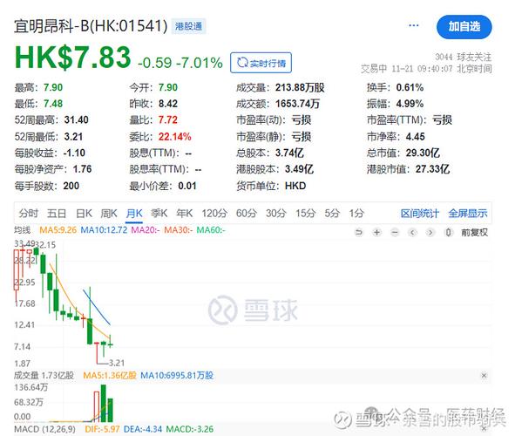Viewport: 522px width, 436px height.
Task: Click the 市净率 4.45 value
Action: tap(415, 137)
